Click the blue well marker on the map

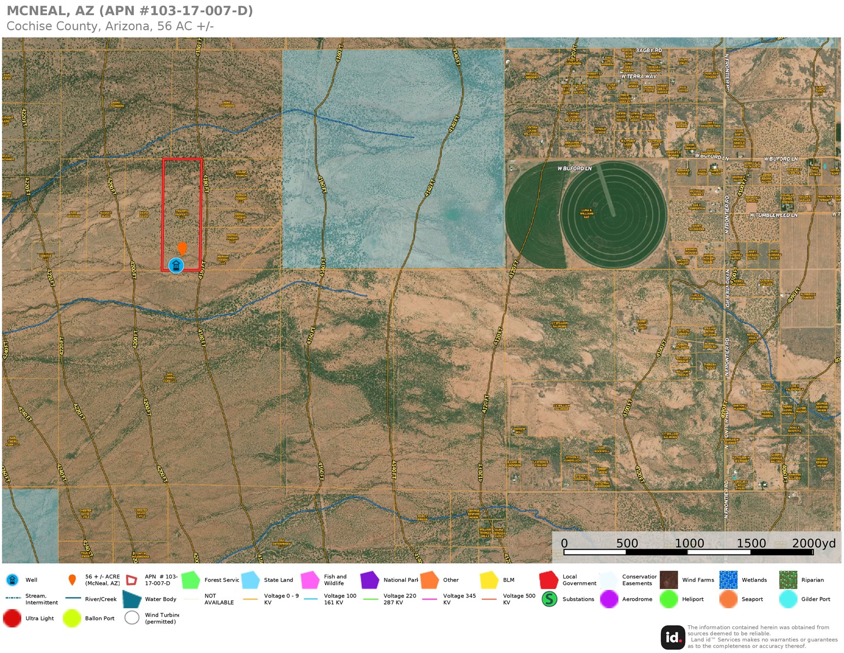pos(176,266)
